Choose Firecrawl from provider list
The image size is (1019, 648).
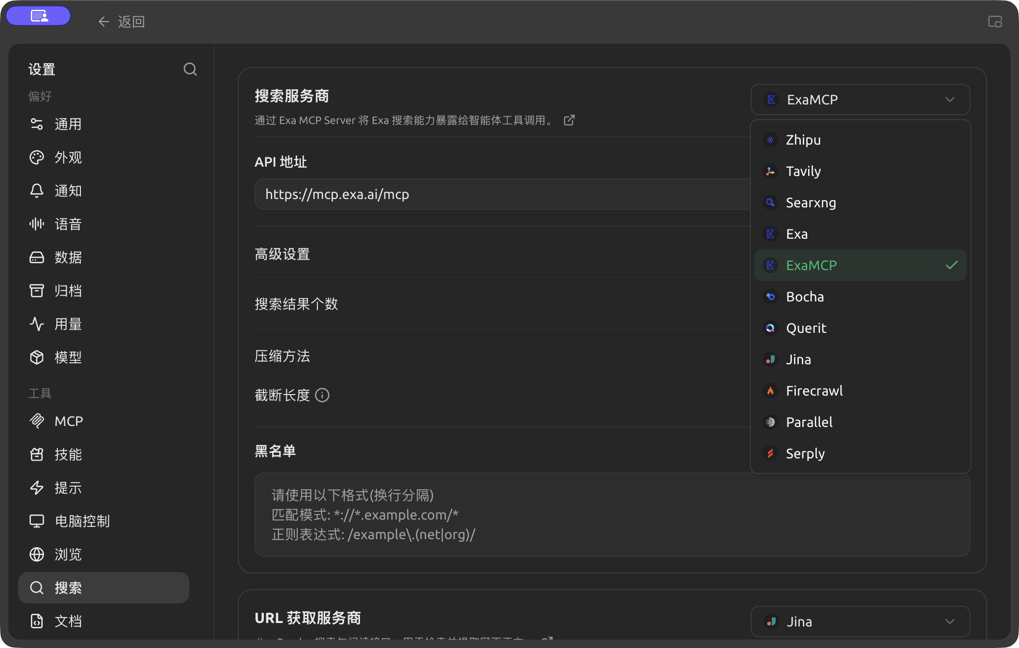(x=860, y=391)
